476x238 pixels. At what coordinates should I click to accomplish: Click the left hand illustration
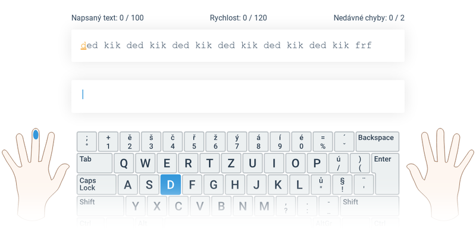(x=35, y=173)
